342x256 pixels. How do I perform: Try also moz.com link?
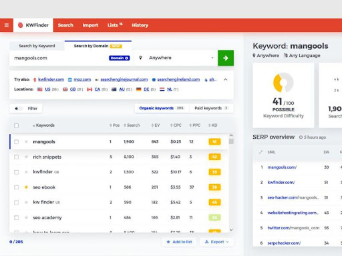(82, 79)
